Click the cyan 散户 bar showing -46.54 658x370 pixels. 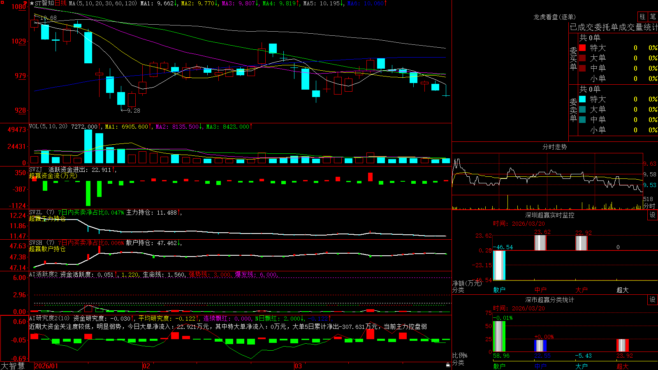(x=499, y=265)
